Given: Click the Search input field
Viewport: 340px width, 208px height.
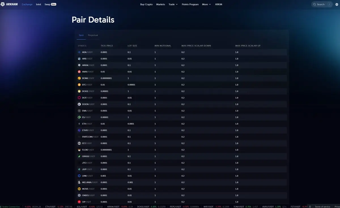Looking at the screenshot, I should 322,5.
